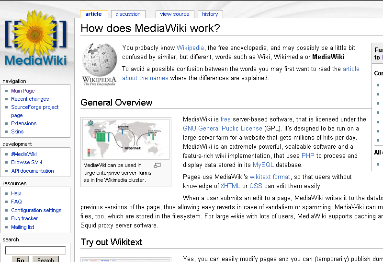
Task: Follow the 'article about the names' link
Action: 241,73
